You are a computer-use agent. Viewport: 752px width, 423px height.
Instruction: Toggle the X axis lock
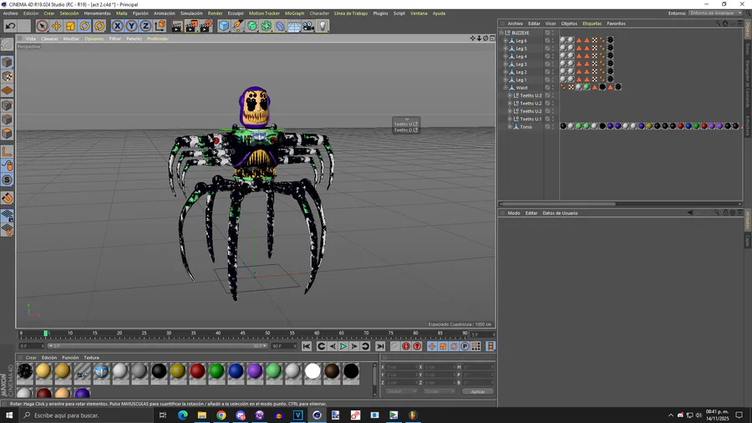click(117, 26)
